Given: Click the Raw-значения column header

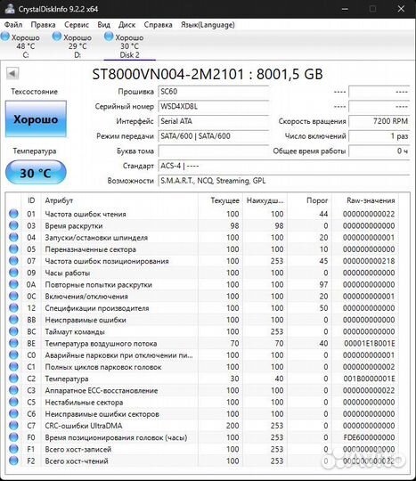Looking at the screenshot, I should tap(365, 200).
